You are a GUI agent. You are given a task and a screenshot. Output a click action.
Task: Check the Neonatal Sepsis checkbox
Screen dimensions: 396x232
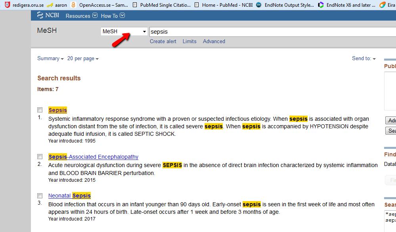tap(40, 196)
